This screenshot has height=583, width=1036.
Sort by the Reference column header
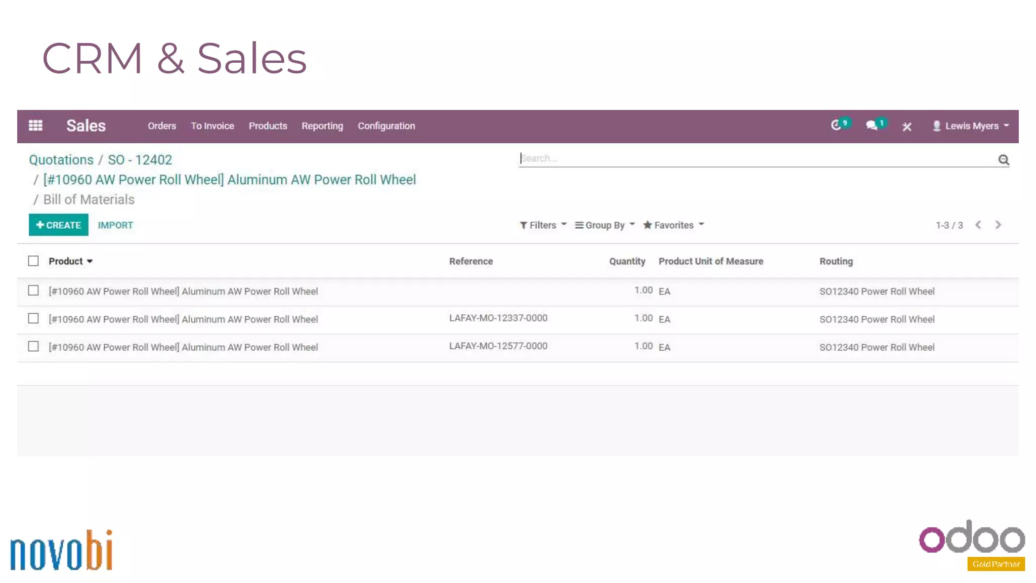point(471,261)
